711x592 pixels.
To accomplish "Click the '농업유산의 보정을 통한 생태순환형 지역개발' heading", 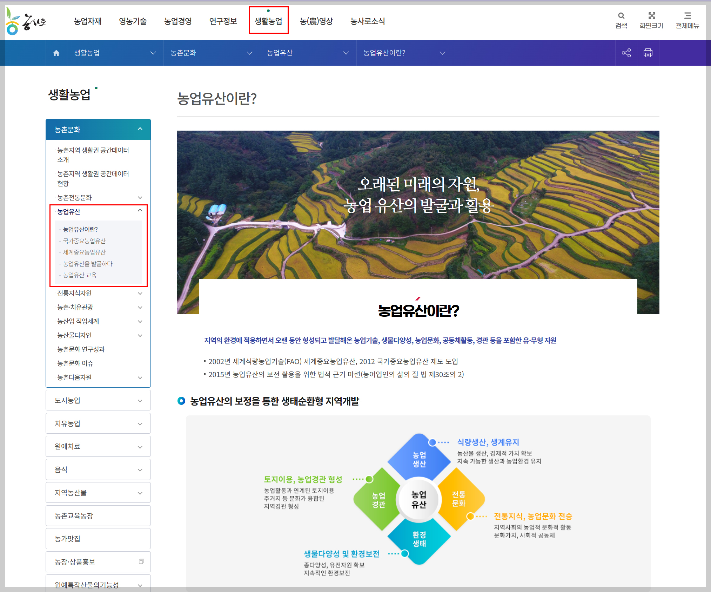I will (275, 401).
